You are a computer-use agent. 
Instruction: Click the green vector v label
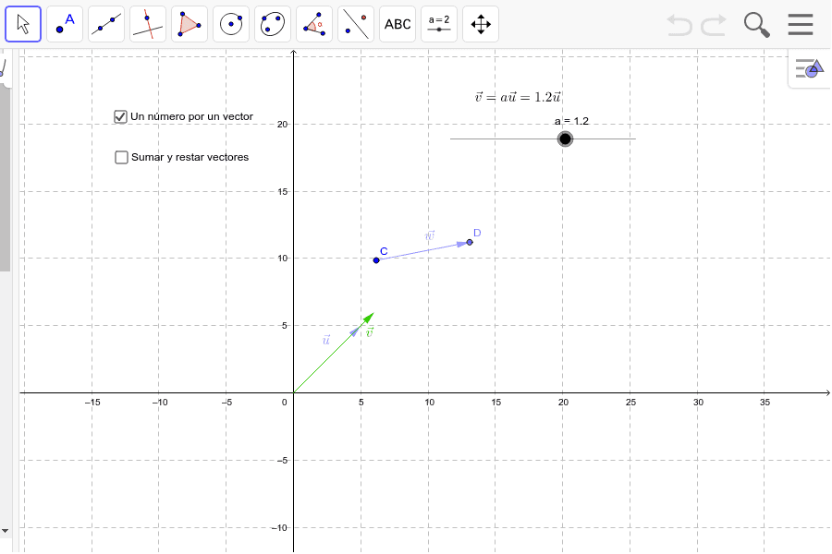click(370, 332)
